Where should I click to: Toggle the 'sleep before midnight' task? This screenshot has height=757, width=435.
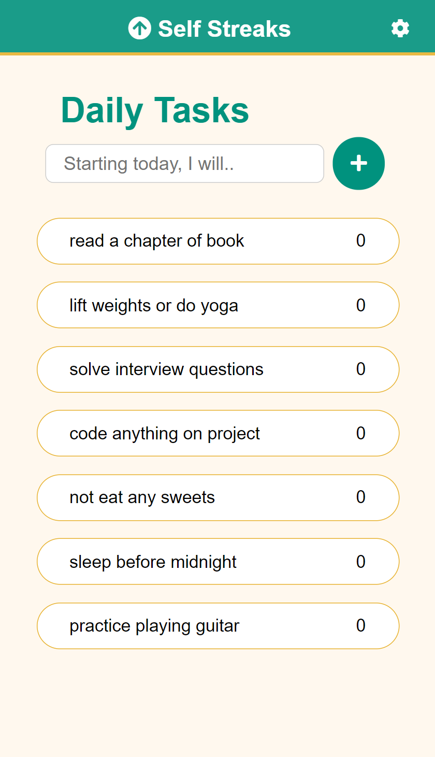(x=153, y=562)
